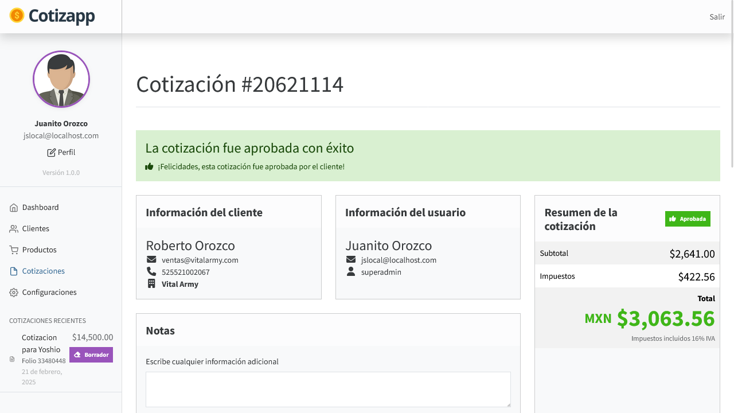This screenshot has width=734, height=413.
Task: Click the superadmin user icon
Action: pos(351,272)
